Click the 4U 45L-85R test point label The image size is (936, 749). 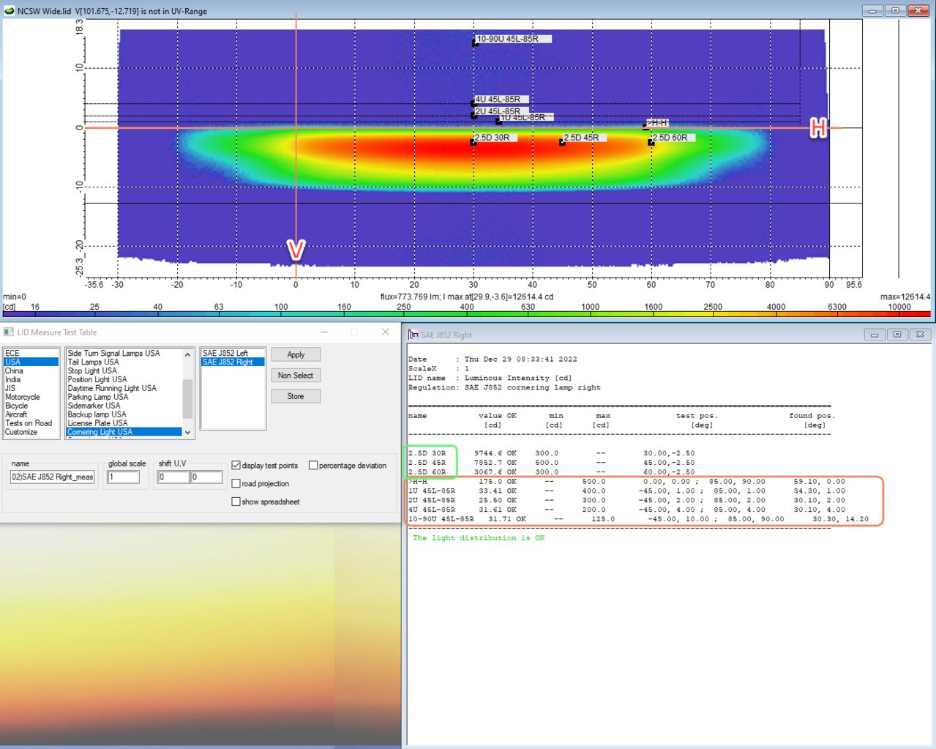pyautogui.click(x=501, y=100)
